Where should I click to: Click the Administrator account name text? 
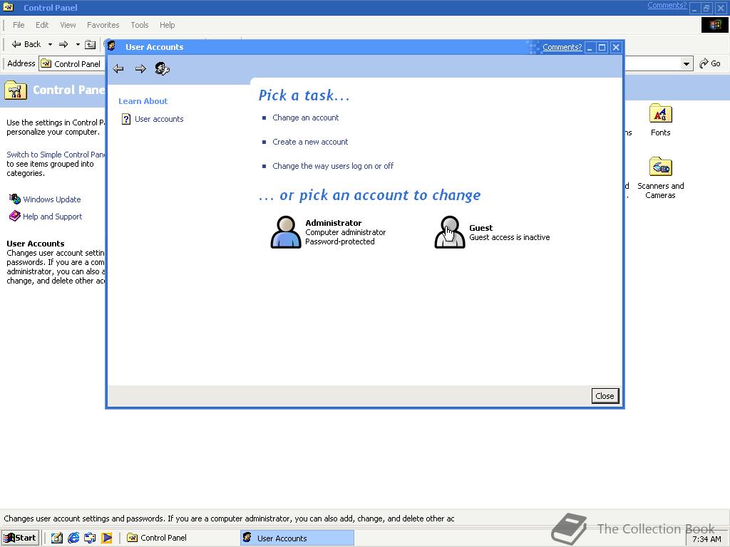334,223
